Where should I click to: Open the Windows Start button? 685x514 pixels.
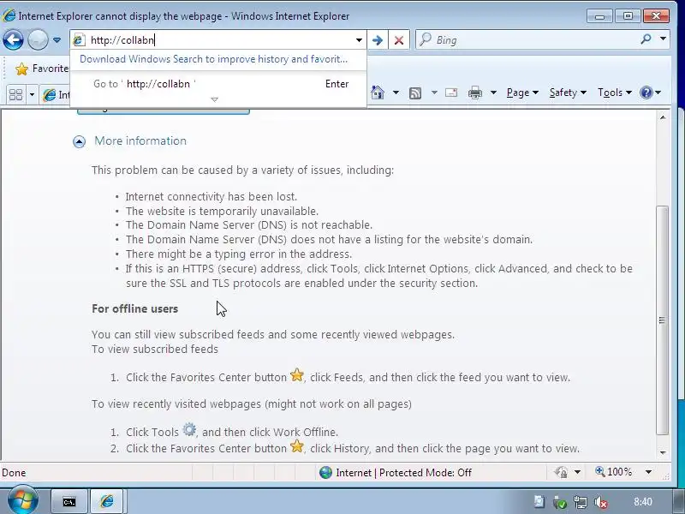tap(23, 501)
